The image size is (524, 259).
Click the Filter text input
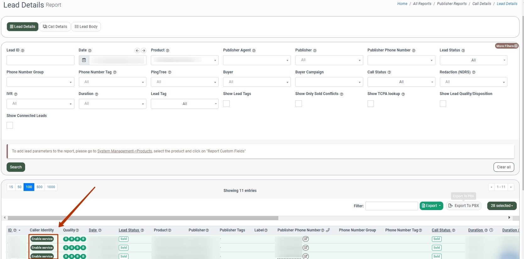[x=391, y=206]
